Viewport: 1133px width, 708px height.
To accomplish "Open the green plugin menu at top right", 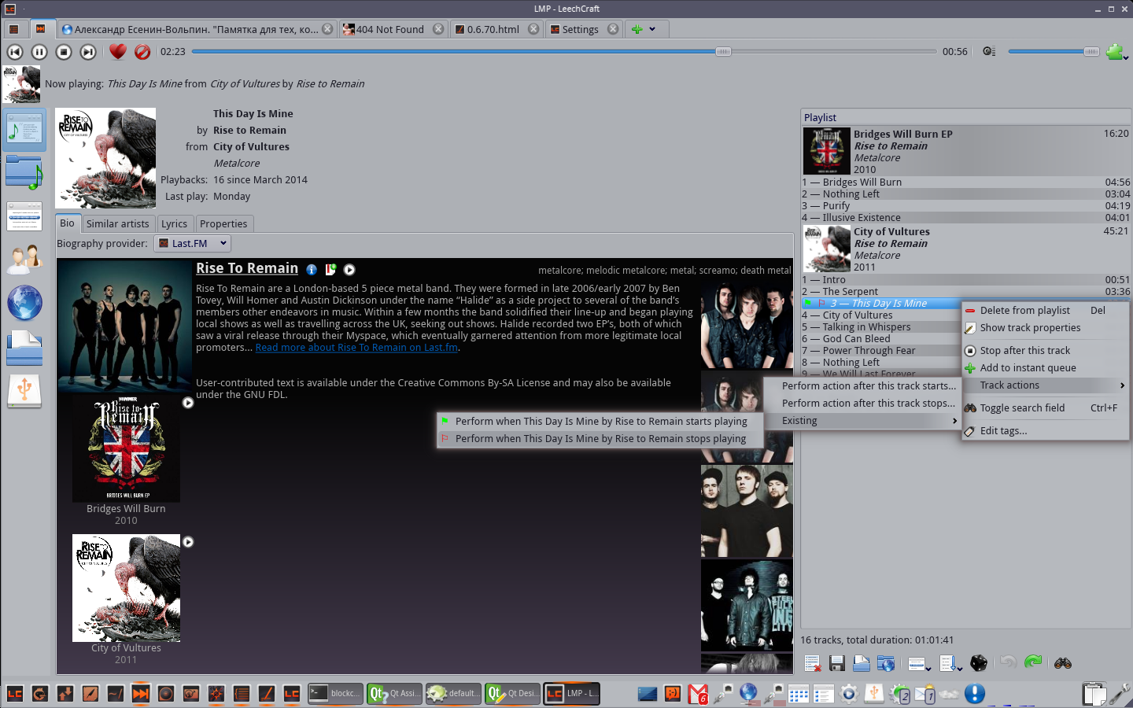I will pos(1116,52).
